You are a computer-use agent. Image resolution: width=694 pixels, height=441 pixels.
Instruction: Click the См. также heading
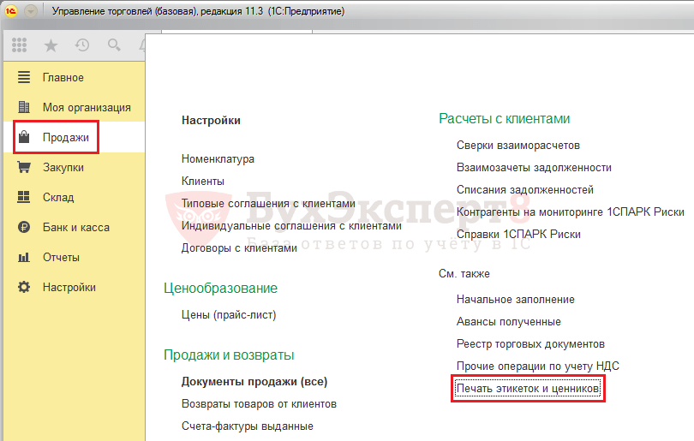pyautogui.click(x=464, y=274)
